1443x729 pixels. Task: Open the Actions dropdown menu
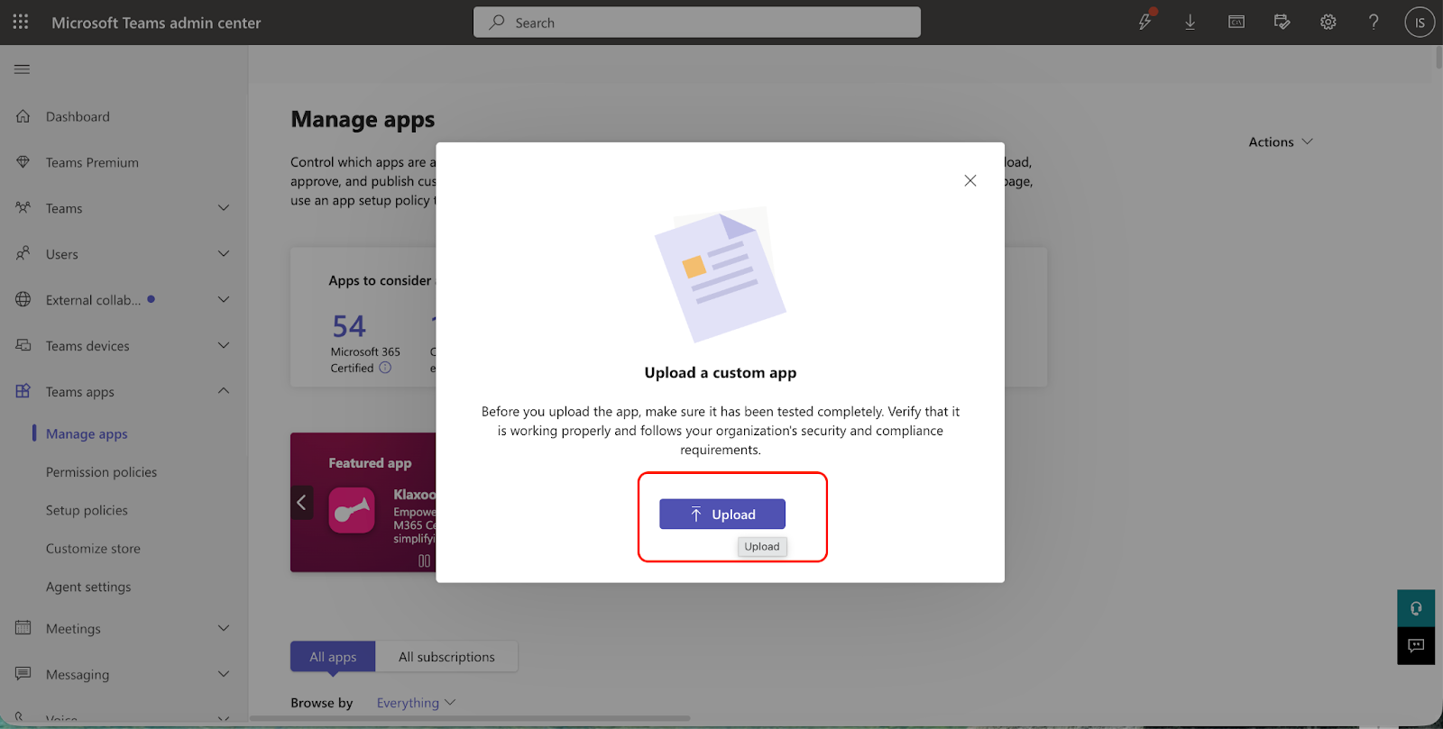click(1281, 141)
